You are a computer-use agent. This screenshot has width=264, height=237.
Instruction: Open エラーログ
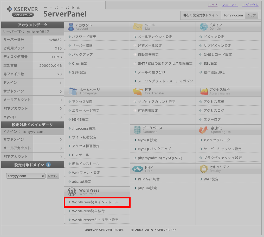coord(212,119)
